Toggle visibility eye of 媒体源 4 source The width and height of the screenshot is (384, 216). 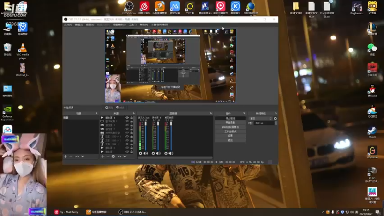coord(127,118)
